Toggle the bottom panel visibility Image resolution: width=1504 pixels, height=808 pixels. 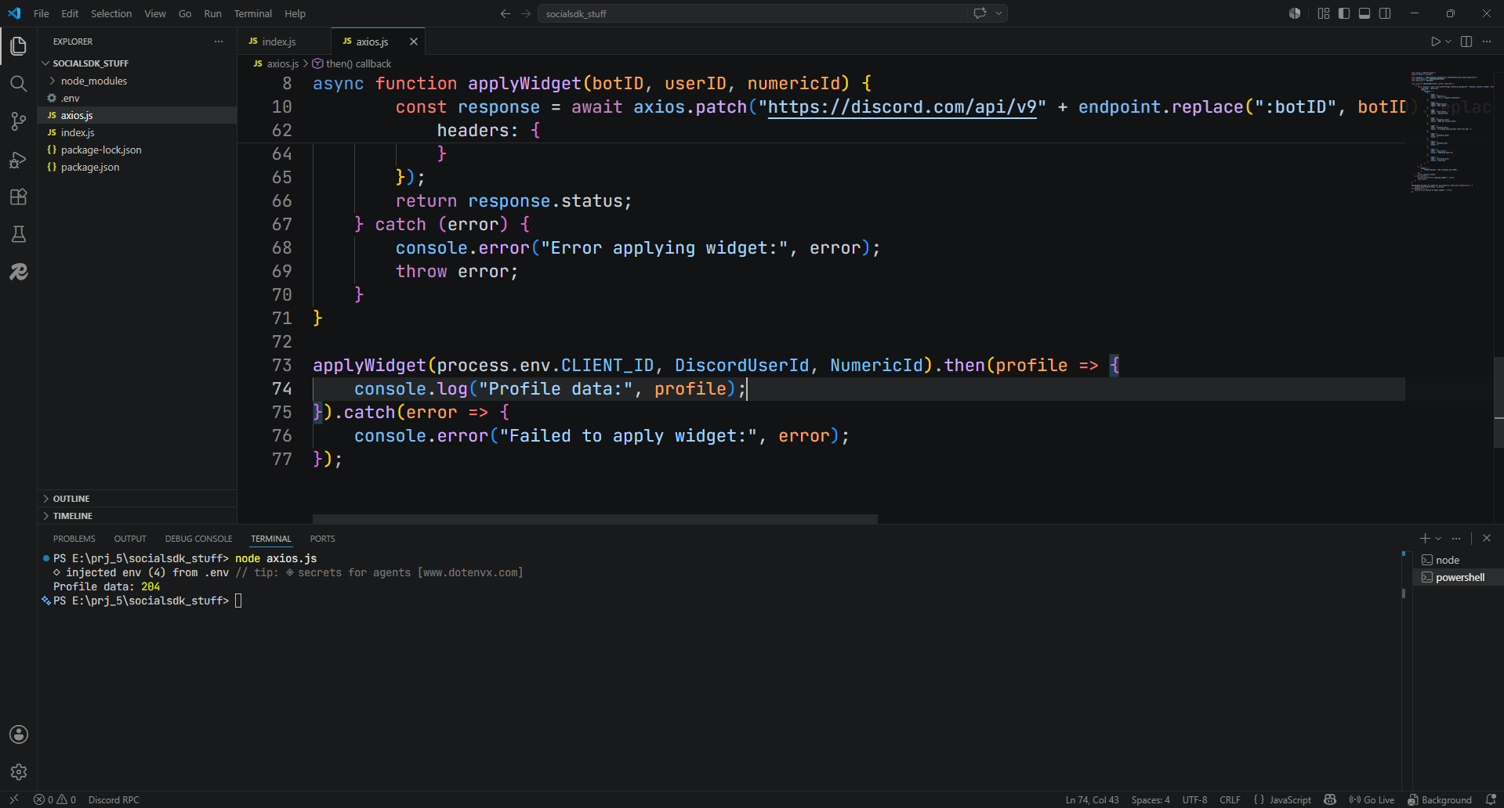(1364, 13)
